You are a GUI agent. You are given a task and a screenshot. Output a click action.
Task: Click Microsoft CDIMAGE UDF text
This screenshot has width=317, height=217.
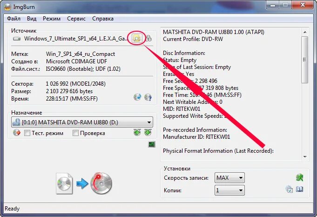coord(76,61)
